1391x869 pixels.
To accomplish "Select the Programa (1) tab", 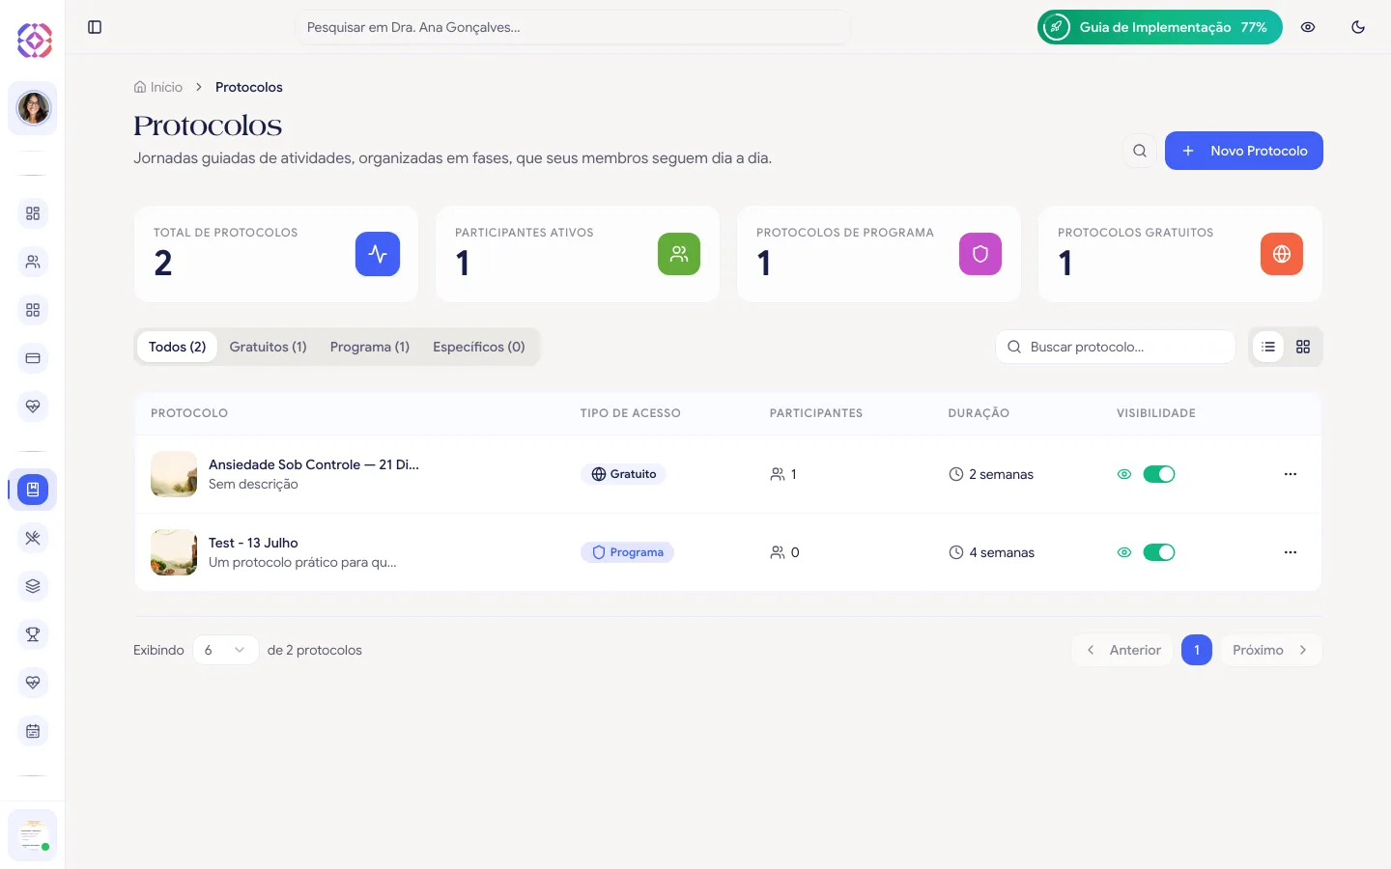I will coord(370,347).
